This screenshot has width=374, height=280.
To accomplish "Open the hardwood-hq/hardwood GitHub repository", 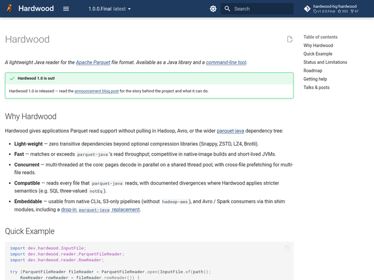I will pyautogui.click(x=331, y=9).
